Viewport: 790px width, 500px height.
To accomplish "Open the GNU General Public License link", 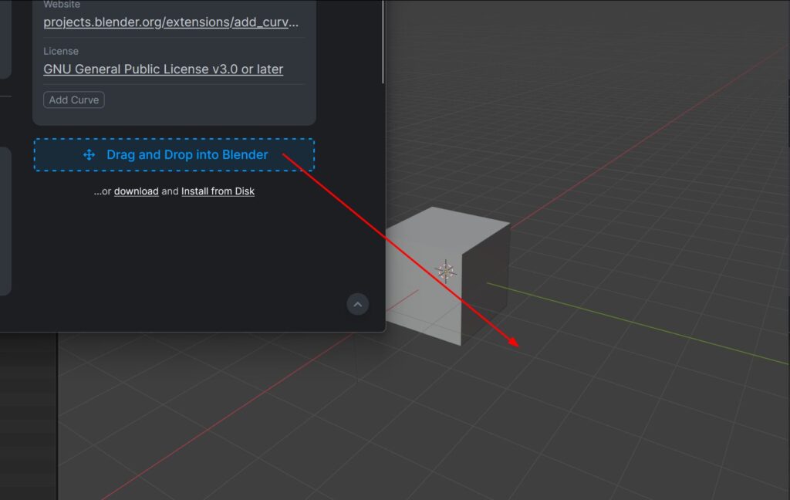I will coord(163,69).
